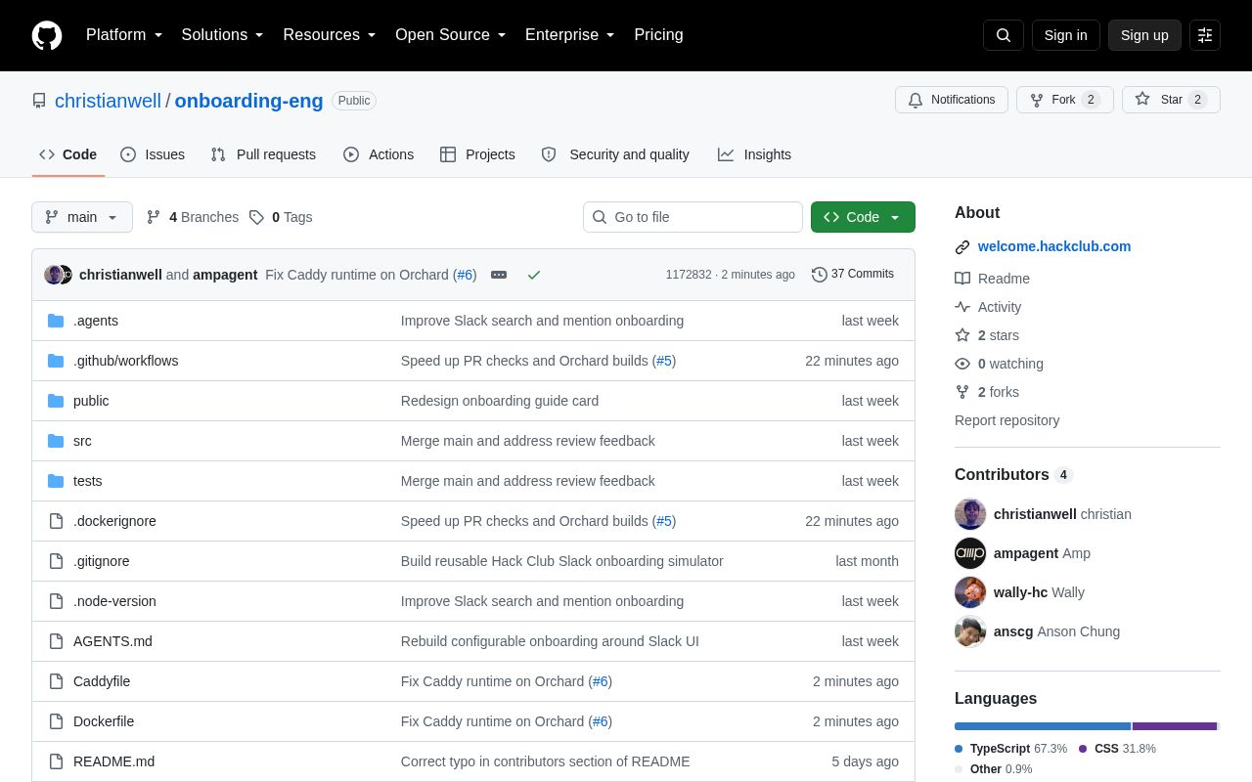Viewport: 1252px width, 782px height.
Task: Open the Enterprise dropdown menu
Action: (x=570, y=35)
